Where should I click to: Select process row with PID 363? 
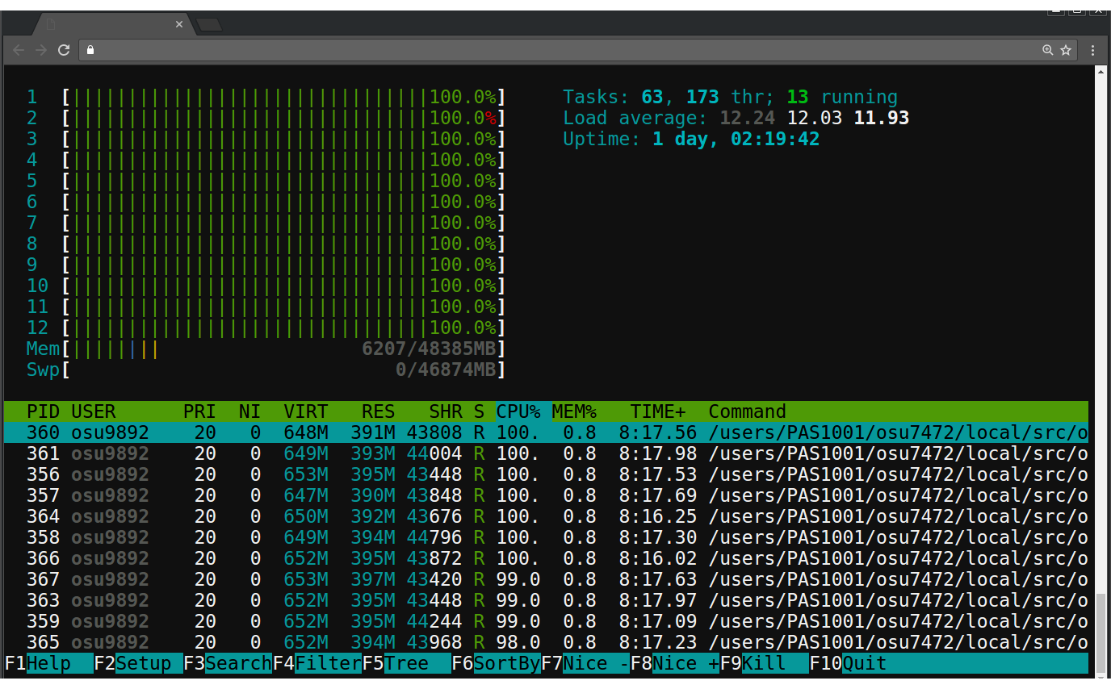point(546,600)
